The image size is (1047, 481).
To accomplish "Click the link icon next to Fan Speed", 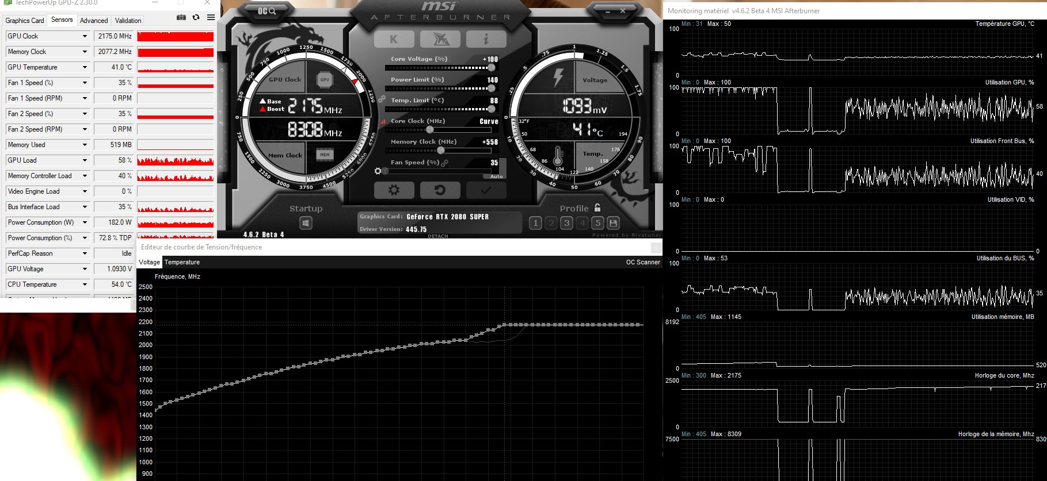I will point(445,163).
